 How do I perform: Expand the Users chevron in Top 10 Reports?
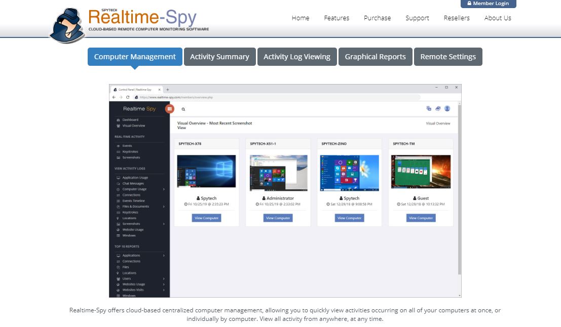pyautogui.click(x=164, y=279)
